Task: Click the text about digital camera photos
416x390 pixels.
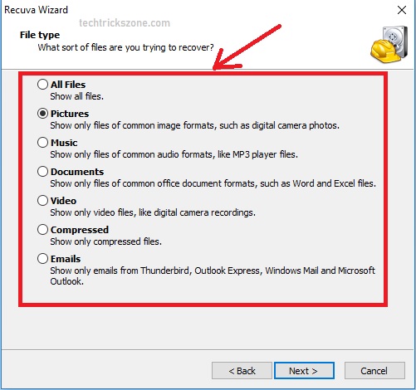Action: pyautogui.click(x=194, y=125)
